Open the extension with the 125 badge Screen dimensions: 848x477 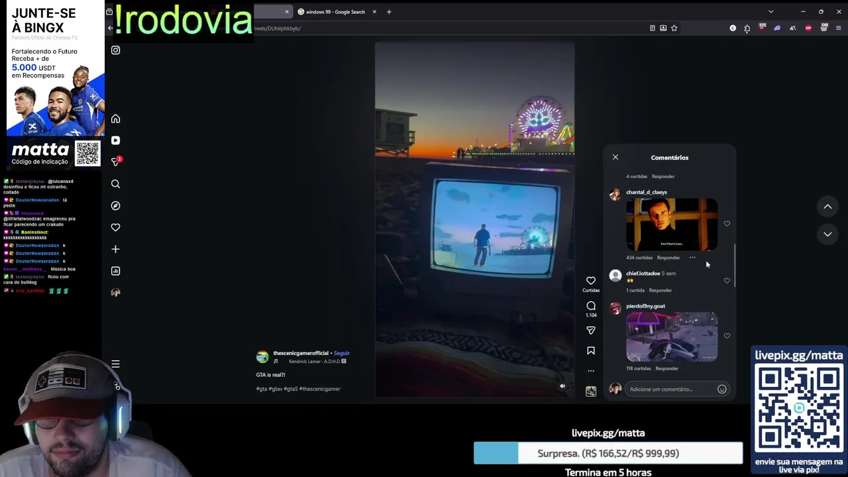tap(762, 28)
